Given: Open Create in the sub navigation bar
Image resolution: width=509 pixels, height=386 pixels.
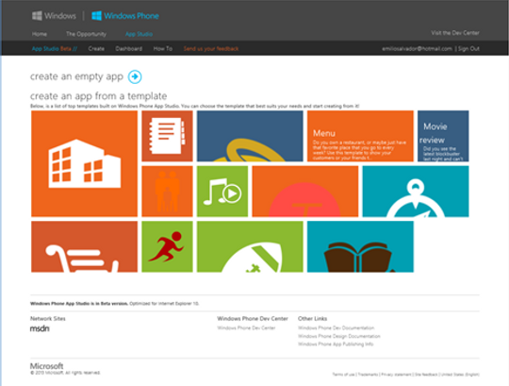Looking at the screenshot, I should 96,49.
